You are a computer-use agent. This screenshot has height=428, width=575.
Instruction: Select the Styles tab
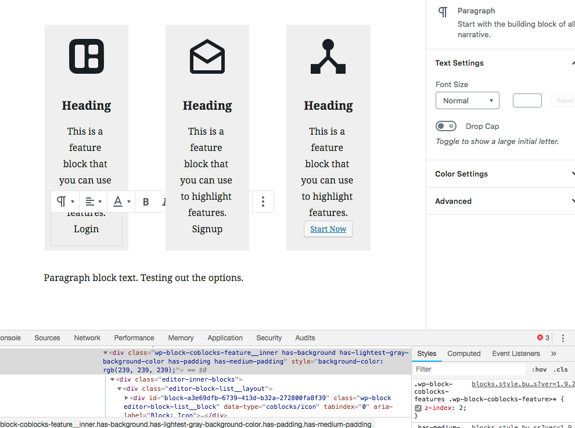click(x=426, y=354)
